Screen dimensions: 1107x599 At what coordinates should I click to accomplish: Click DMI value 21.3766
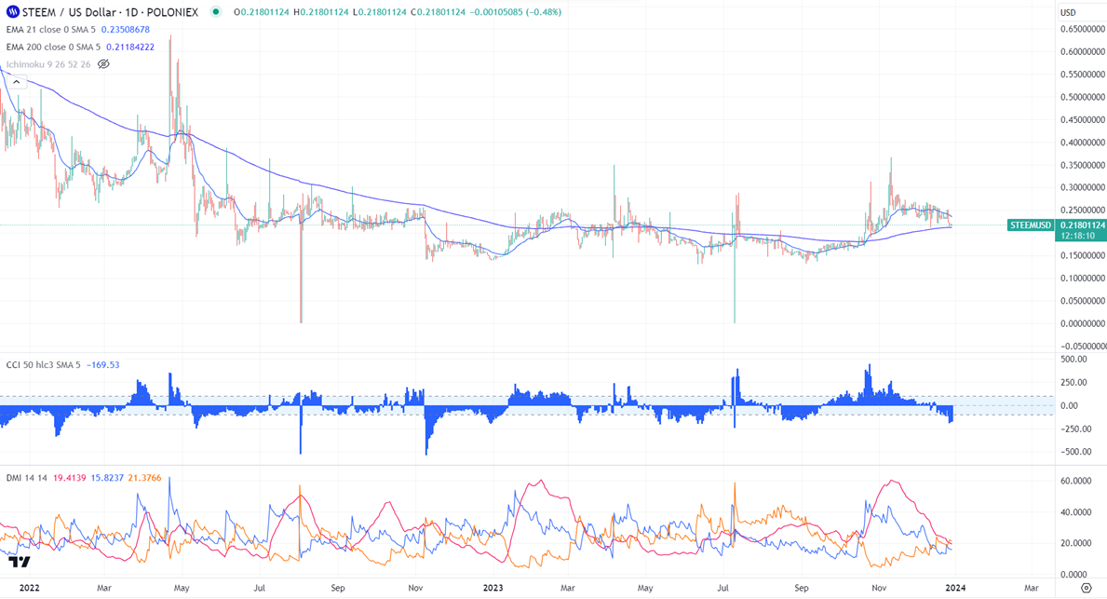(144, 478)
